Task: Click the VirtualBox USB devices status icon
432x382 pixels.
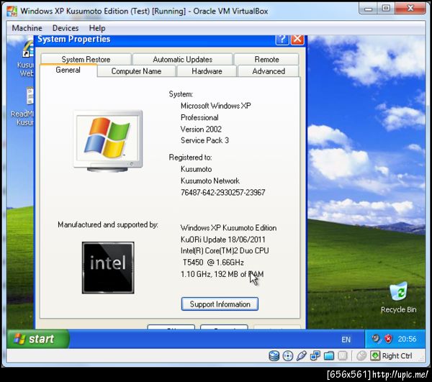Action: pyautogui.click(x=301, y=356)
